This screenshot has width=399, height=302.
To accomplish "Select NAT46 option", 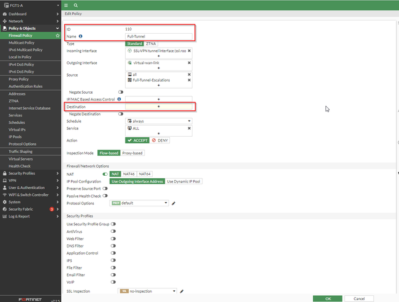I will click(x=129, y=174).
